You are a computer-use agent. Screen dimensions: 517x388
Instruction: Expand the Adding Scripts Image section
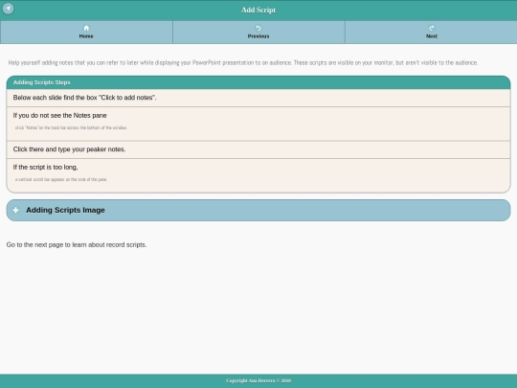coord(258,210)
